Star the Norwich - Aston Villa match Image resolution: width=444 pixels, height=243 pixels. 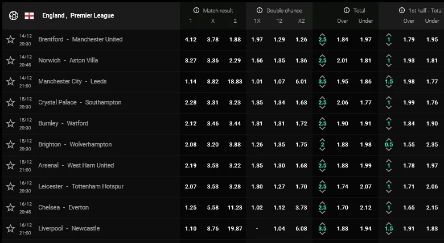pos(10,61)
